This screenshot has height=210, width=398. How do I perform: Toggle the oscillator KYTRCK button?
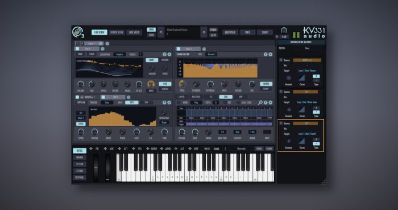click(165, 60)
